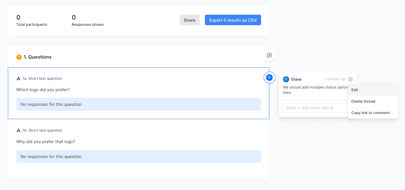Click the Share button
405x190 pixels.
pos(189,20)
